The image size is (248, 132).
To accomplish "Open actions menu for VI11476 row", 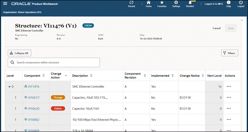I will point(229,86).
